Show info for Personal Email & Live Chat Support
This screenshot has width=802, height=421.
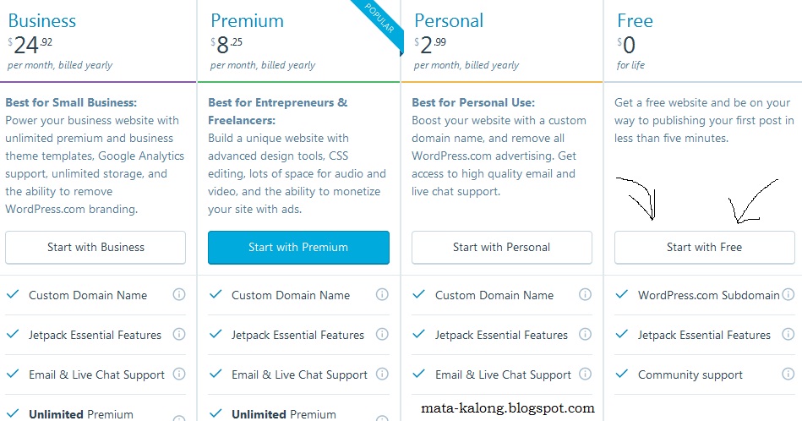585,374
